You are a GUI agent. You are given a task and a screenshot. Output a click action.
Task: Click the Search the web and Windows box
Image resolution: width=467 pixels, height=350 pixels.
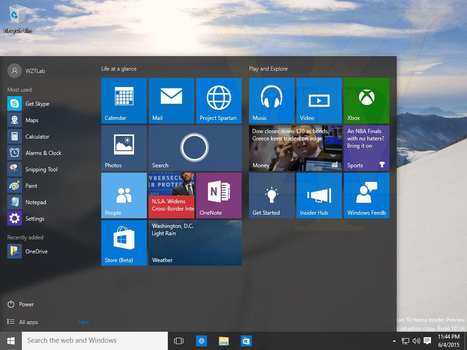[95, 341]
